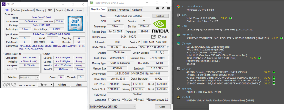This screenshot has width=284, height=110.
Task: Click the Driver Version field in GPU-Z
Action: pos(138,74)
